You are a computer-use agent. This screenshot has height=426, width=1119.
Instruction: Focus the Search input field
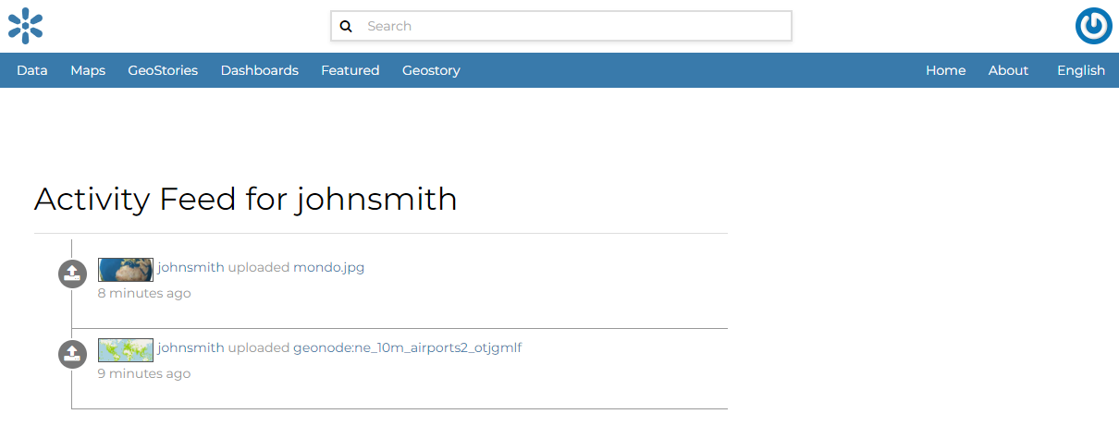573,26
